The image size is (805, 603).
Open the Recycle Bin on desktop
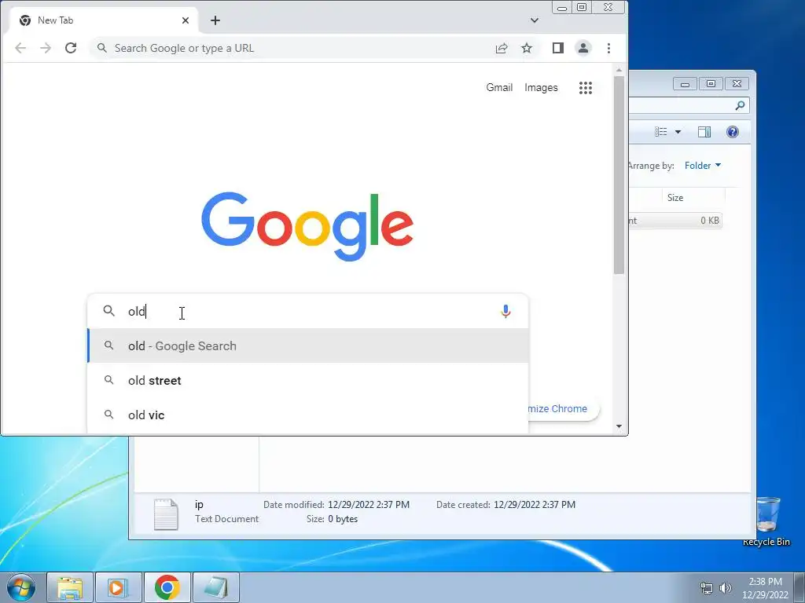point(766,521)
